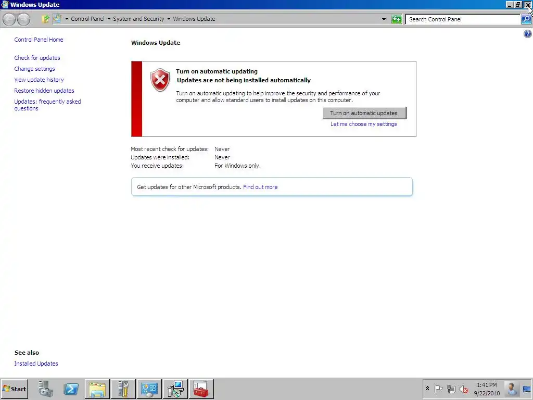The image size is (533, 400).
Task: Click 'Most recent check for updates:' label
Action: point(170,149)
